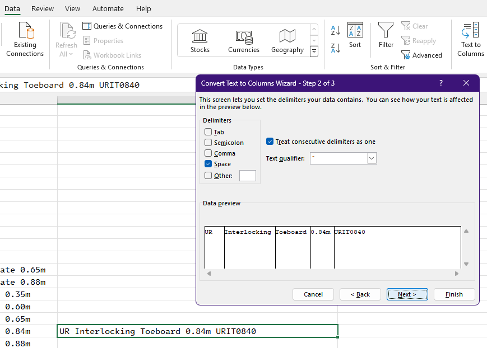
Task: Select cell with UR Interlocking Toeboard text
Action: (197, 331)
